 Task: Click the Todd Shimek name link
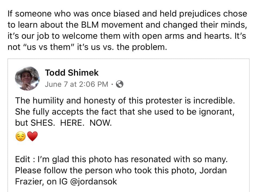72,73
